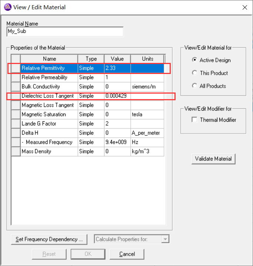The width and height of the screenshot is (253, 266).
Task: Click the Lande G Factor value 2
Action: click(x=117, y=124)
